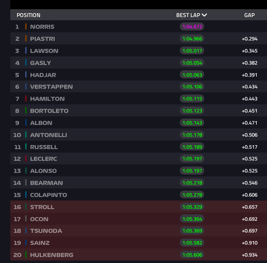Click position number 16 beside Stroll
This screenshot has height=263, width=267.
(x=17, y=207)
